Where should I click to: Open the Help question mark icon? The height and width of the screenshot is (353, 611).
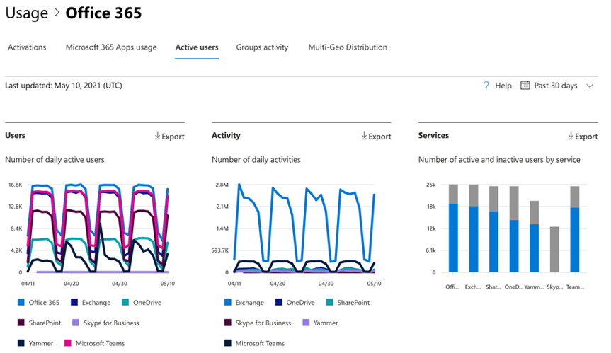click(x=486, y=85)
